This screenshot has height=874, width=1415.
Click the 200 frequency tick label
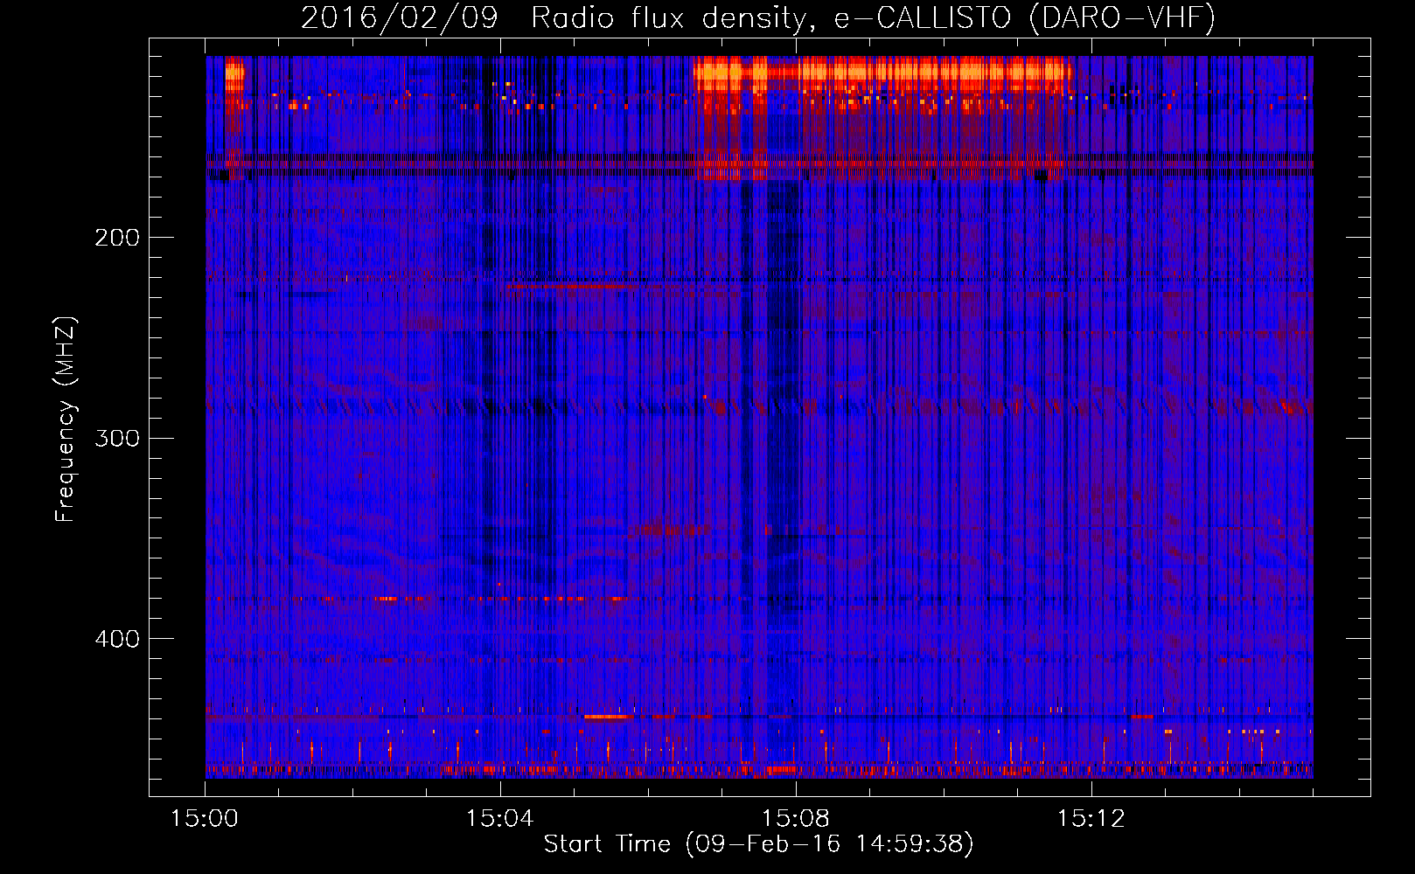[x=117, y=238]
